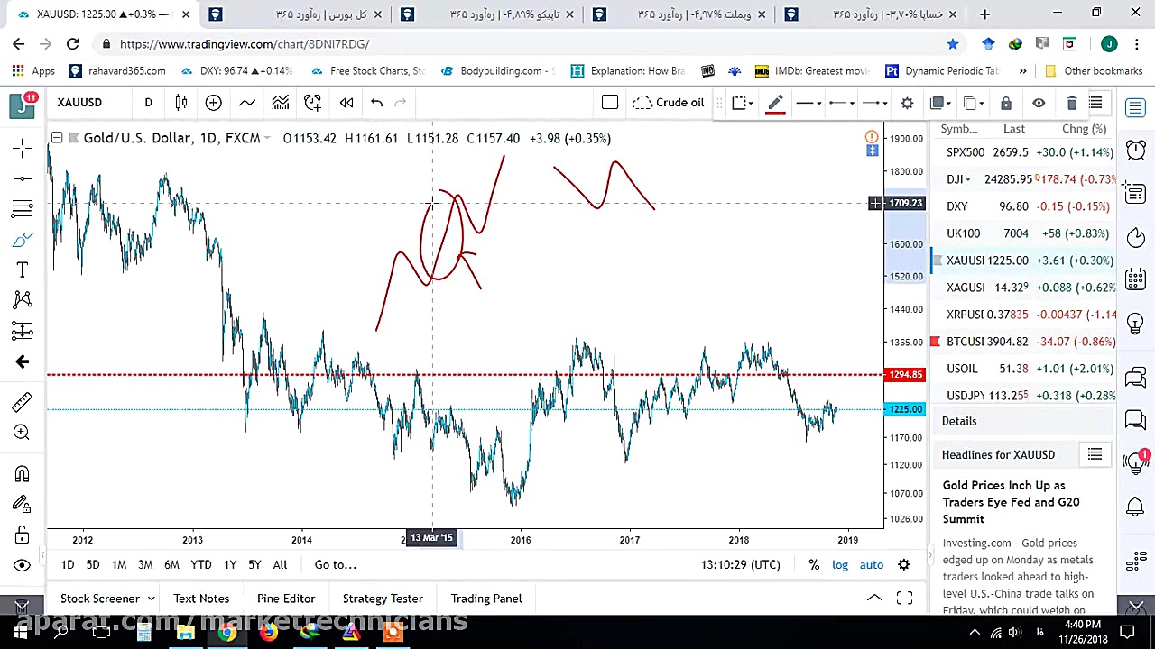Open the line style dropdown
Screen dimensions: 1155x649
(x=808, y=103)
